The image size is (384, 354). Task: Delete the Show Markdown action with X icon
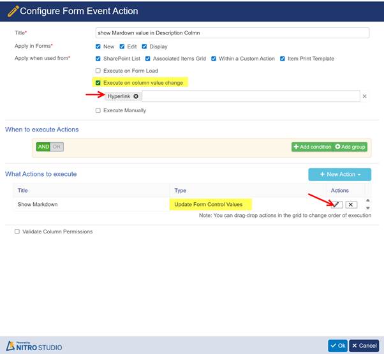coord(351,205)
